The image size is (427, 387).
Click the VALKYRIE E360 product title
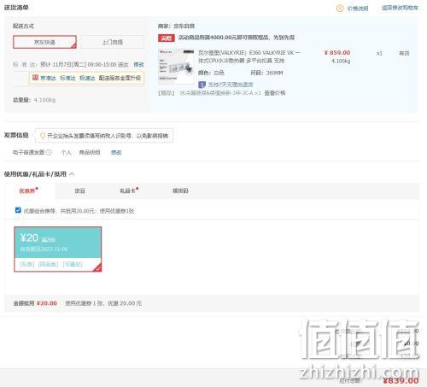[249, 56]
